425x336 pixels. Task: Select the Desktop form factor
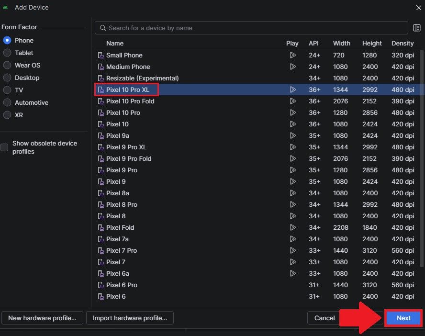coord(7,78)
